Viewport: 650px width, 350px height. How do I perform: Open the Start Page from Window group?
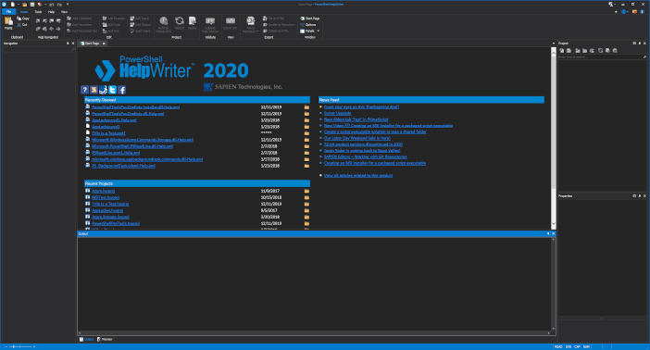click(310, 19)
